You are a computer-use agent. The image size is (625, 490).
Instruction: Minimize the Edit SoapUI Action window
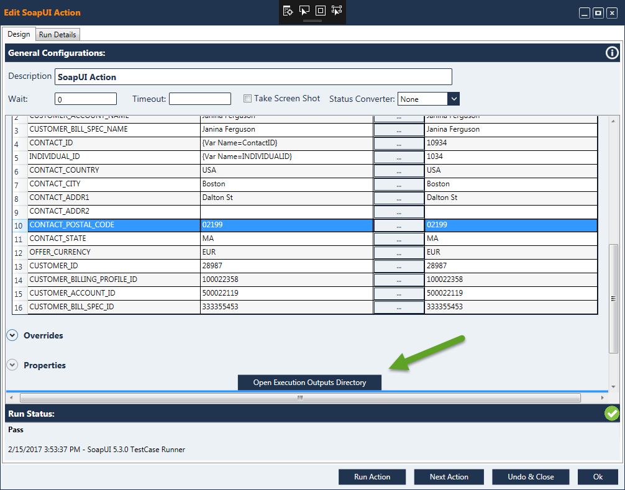click(585, 13)
